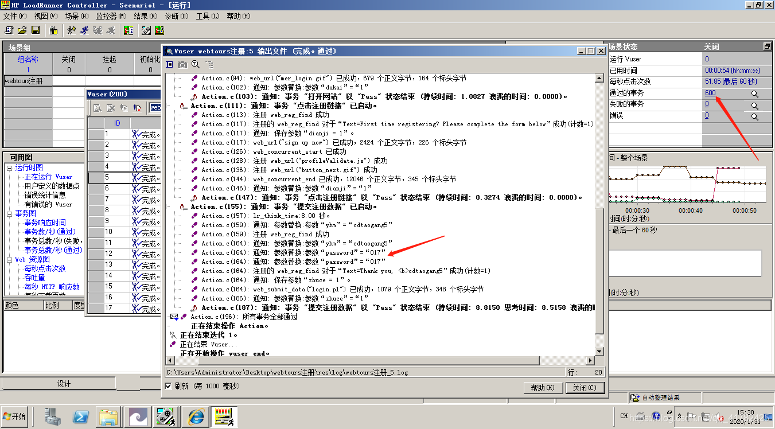
Task: Select Vuser ID 10 row in list
Action: (124, 232)
